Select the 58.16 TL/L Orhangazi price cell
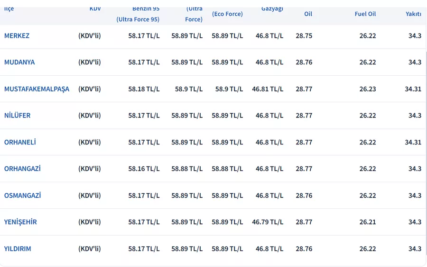The image size is (427, 267). (144, 169)
